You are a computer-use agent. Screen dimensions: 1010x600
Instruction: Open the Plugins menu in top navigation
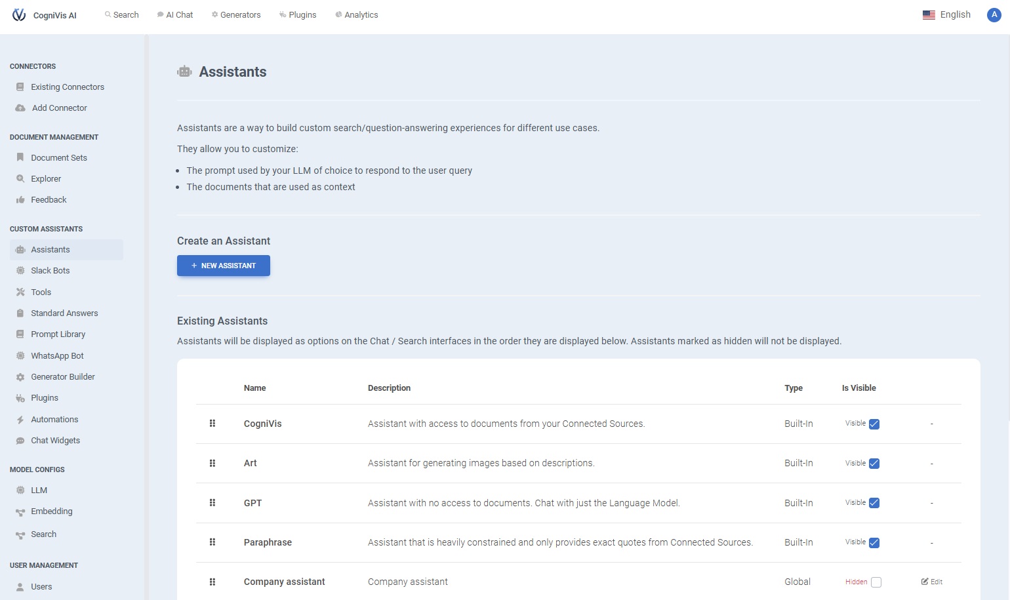pyautogui.click(x=298, y=15)
